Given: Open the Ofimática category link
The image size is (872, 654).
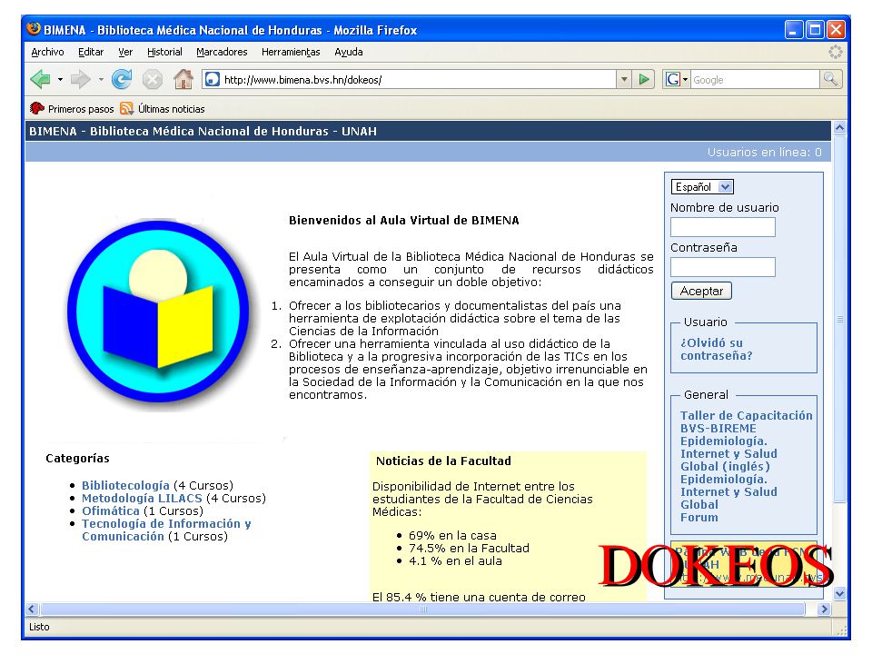Looking at the screenshot, I should click(x=111, y=511).
